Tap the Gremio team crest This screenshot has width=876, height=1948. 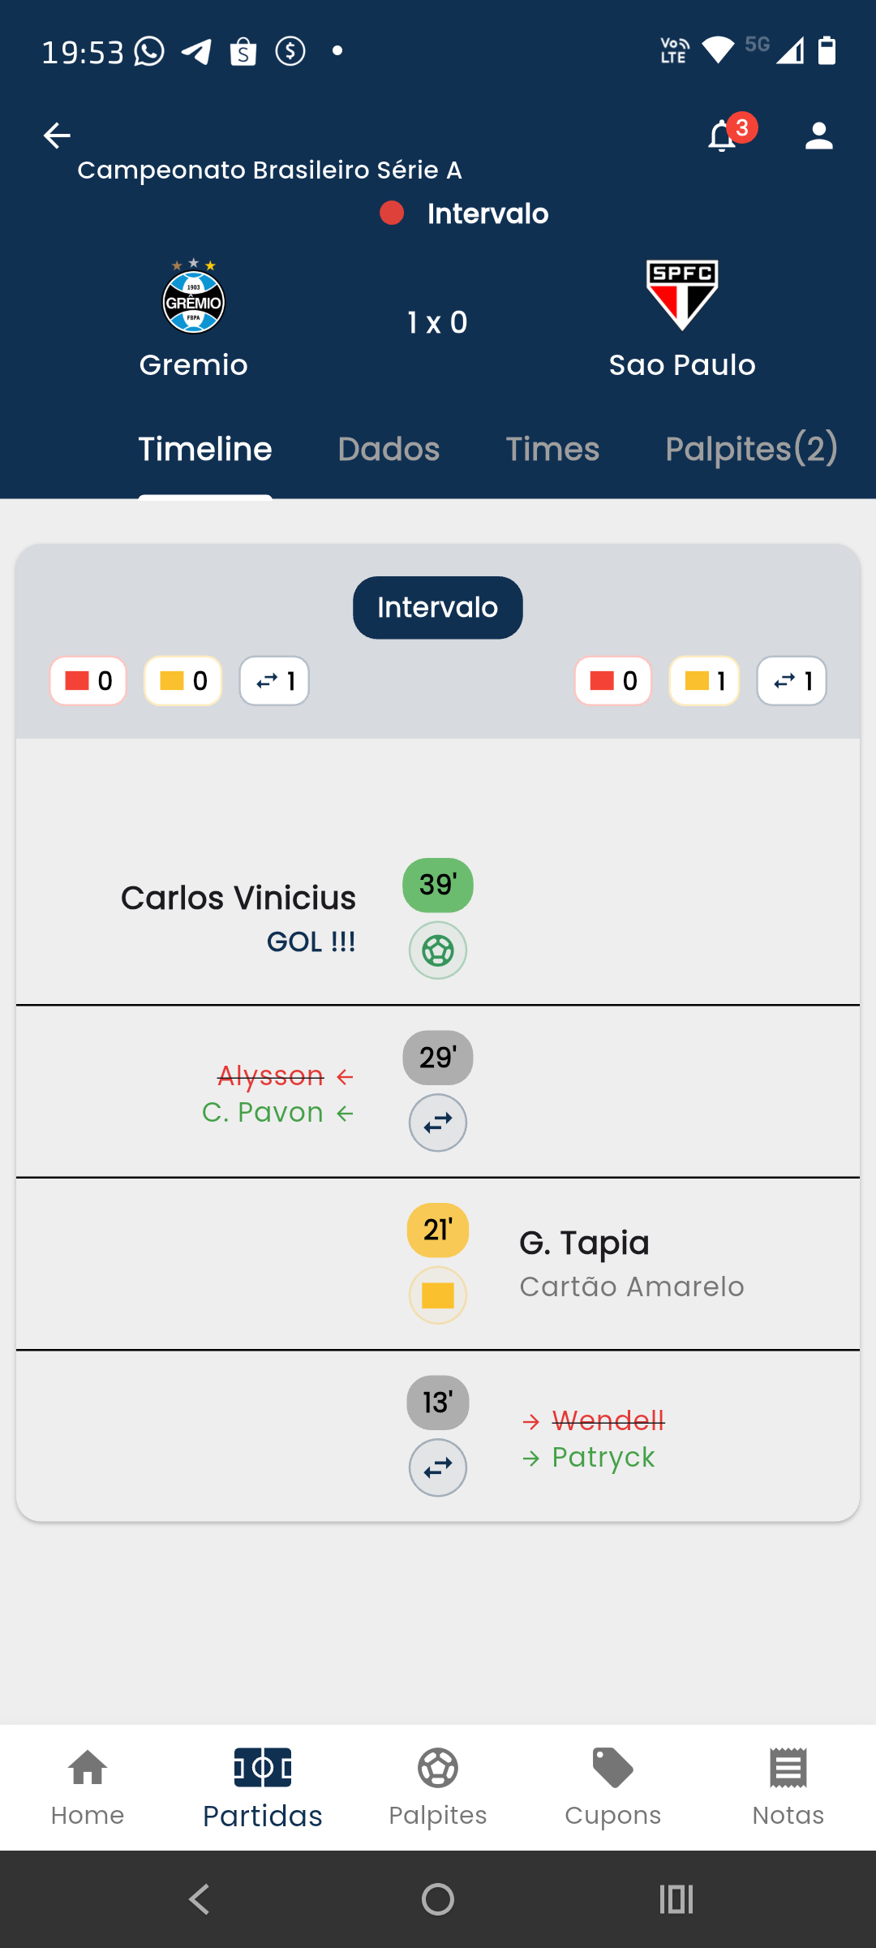pyautogui.click(x=194, y=298)
